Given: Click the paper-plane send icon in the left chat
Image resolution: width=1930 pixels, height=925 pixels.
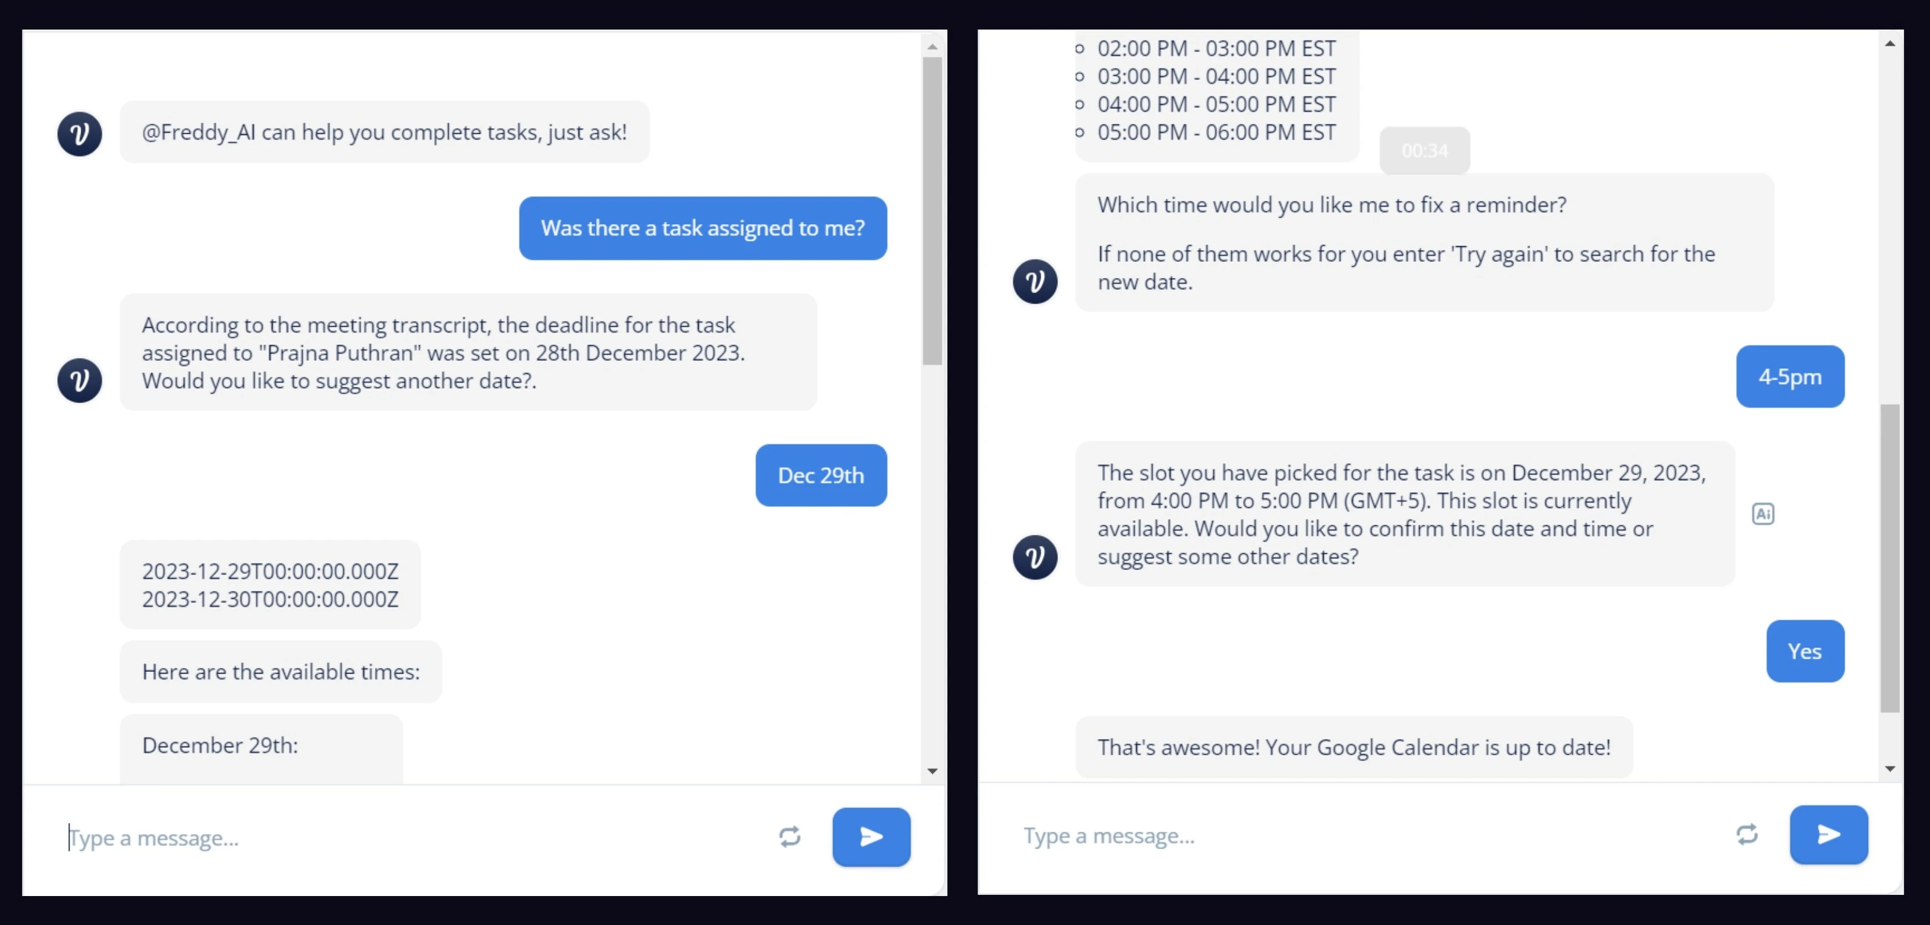Looking at the screenshot, I should pos(871,838).
